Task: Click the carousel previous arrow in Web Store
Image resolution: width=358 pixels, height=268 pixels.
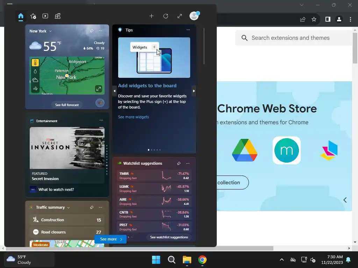Action: 345,200
